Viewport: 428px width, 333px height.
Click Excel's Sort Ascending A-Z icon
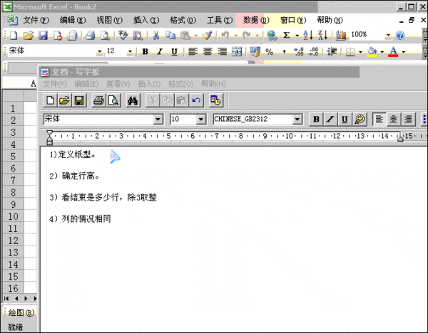(x=308, y=35)
